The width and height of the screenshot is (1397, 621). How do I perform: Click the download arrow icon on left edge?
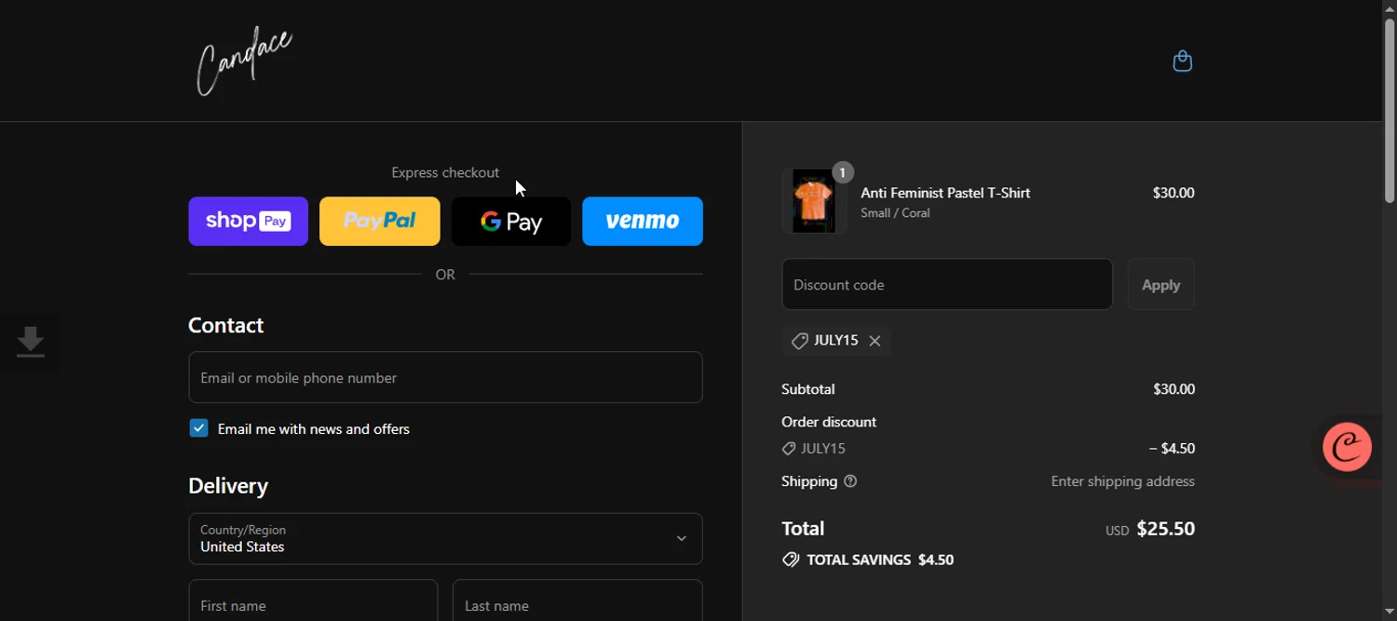[x=30, y=343]
